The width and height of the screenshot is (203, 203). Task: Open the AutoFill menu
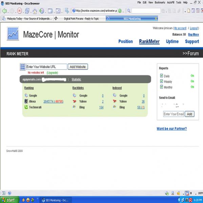click(x=170, y=2)
